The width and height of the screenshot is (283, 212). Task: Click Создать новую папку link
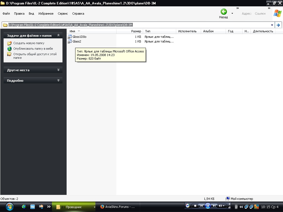coord(29,43)
